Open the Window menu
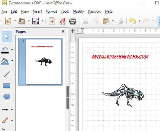Viewport: 160px width, 131px height. [95, 12]
